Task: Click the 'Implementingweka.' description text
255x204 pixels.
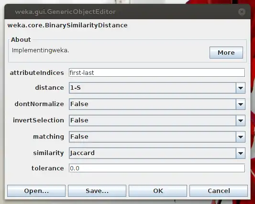Action: click(x=40, y=50)
